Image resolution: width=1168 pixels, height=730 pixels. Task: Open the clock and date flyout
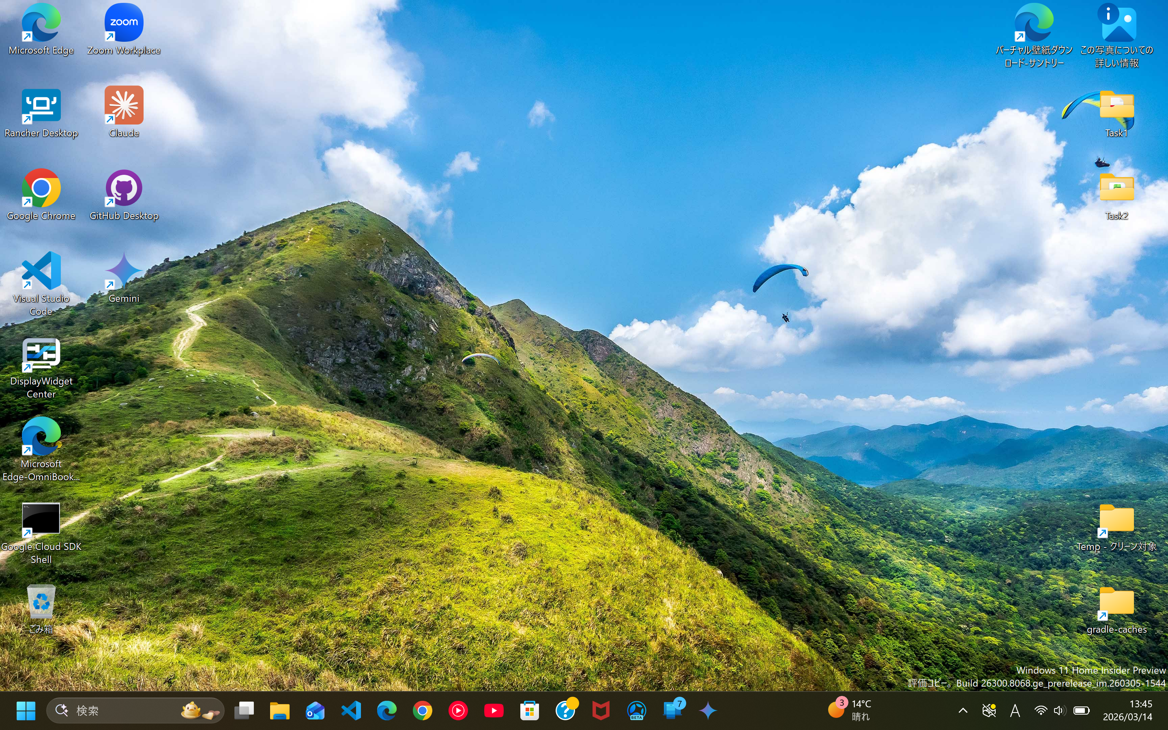click(1127, 710)
